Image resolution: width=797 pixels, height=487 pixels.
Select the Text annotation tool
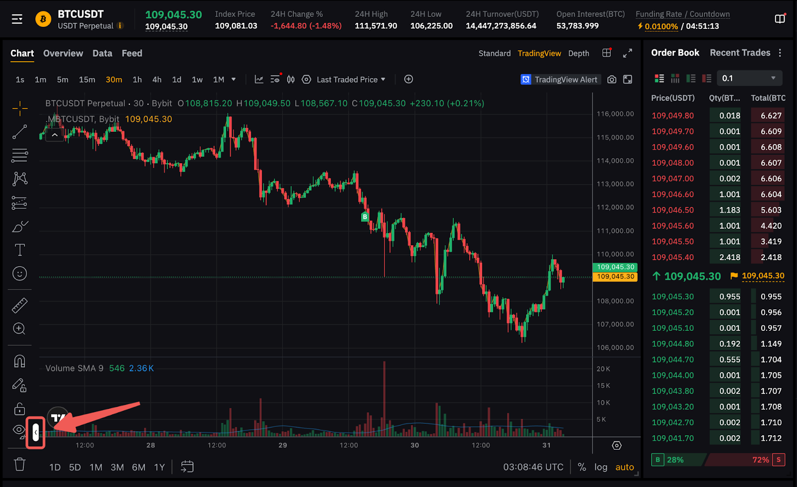point(19,250)
